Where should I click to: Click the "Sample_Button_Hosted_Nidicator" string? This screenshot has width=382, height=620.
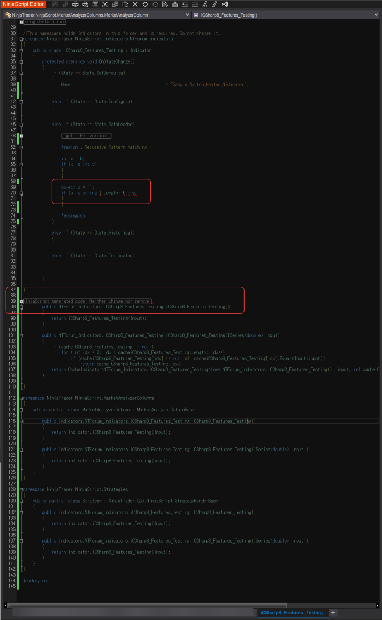pyautogui.click(x=208, y=85)
